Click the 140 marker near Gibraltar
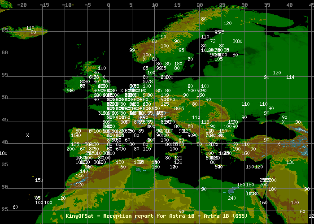 (x=84, y=171)
